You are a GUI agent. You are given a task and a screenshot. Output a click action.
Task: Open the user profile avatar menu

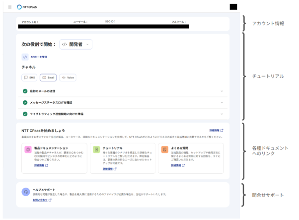[x=233, y=7]
